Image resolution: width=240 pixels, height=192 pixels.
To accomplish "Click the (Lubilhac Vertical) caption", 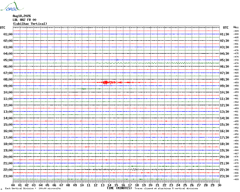I will tap(30, 24).
